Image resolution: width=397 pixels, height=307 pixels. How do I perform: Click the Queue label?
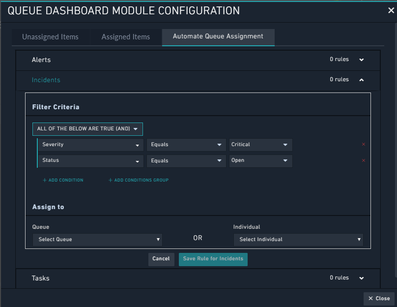(x=41, y=227)
